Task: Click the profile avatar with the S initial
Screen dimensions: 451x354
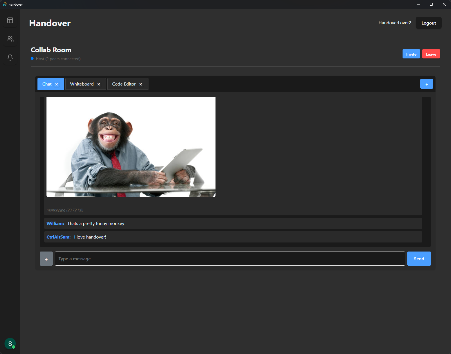Action: [10, 344]
